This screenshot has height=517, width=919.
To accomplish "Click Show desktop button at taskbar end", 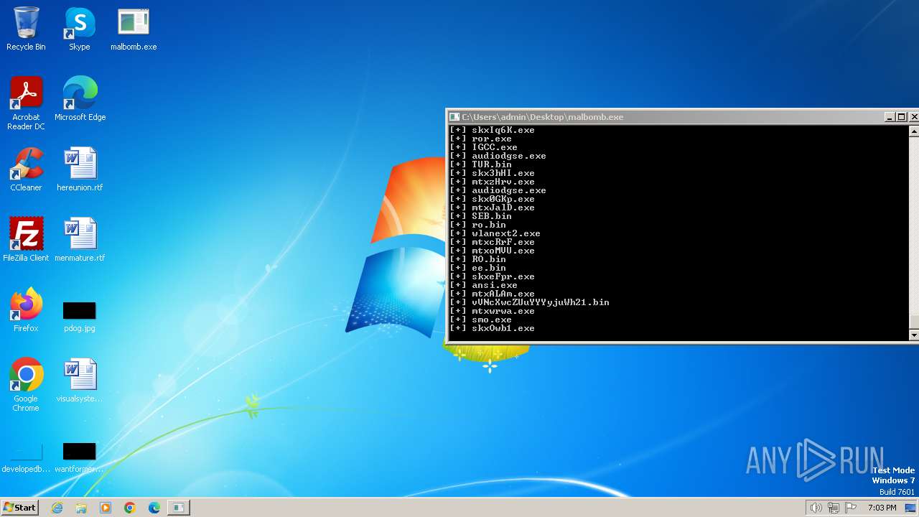I will coord(910,508).
